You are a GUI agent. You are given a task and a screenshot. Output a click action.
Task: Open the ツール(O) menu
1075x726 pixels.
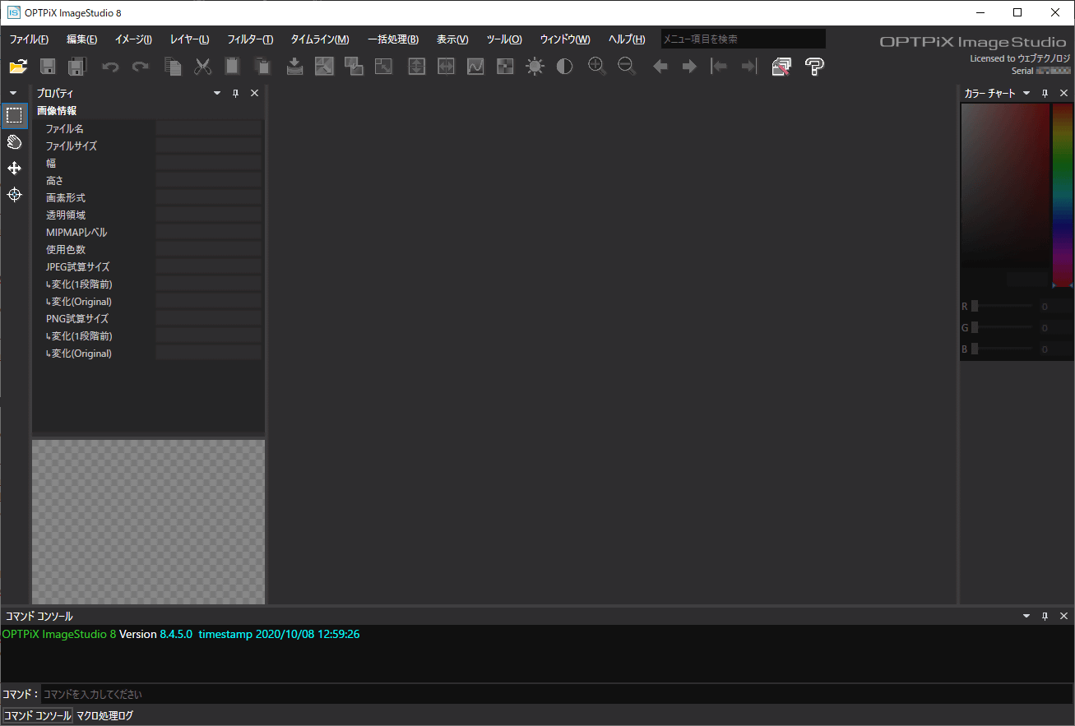(504, 39)
